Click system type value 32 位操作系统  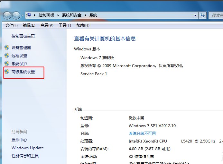tap(141, 157)
